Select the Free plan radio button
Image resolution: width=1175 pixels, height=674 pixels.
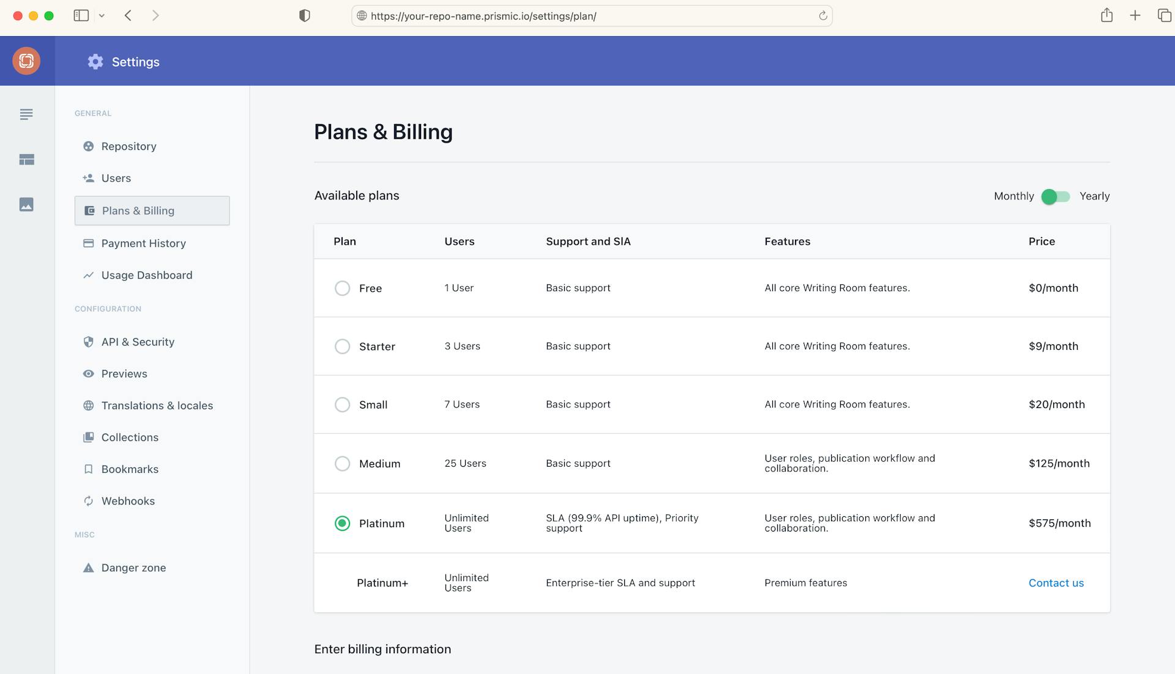tap(342, 288)
